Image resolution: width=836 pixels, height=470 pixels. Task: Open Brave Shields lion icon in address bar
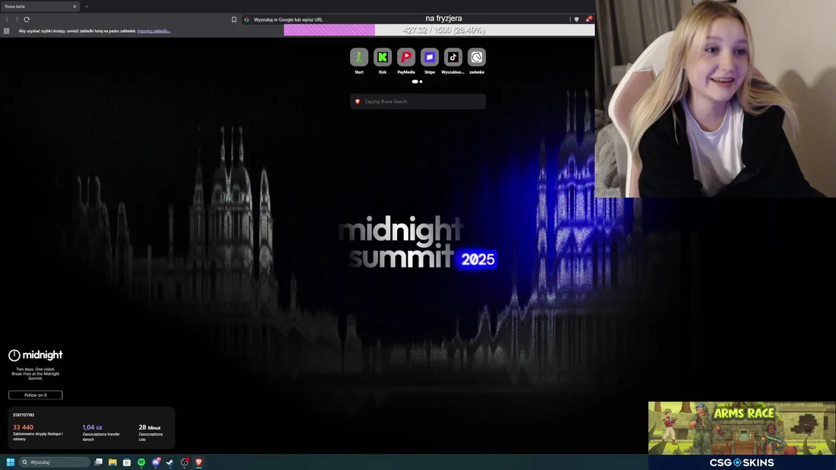coord(576,20)
